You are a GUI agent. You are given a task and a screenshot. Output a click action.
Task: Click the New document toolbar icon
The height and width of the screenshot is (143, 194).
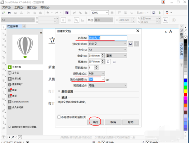pyautogui.click(x=3, y=13)
